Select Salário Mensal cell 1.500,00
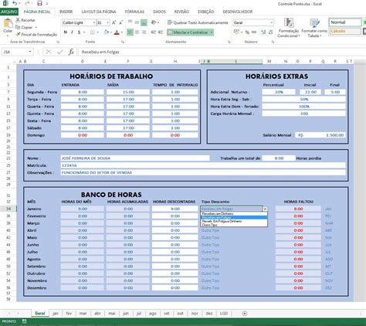Viewport: 366px width, 326px height. click(x=320, y=135)
